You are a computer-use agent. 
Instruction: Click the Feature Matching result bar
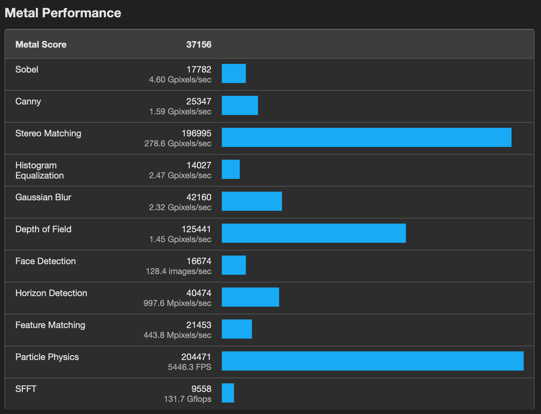[x=237, y=329]
